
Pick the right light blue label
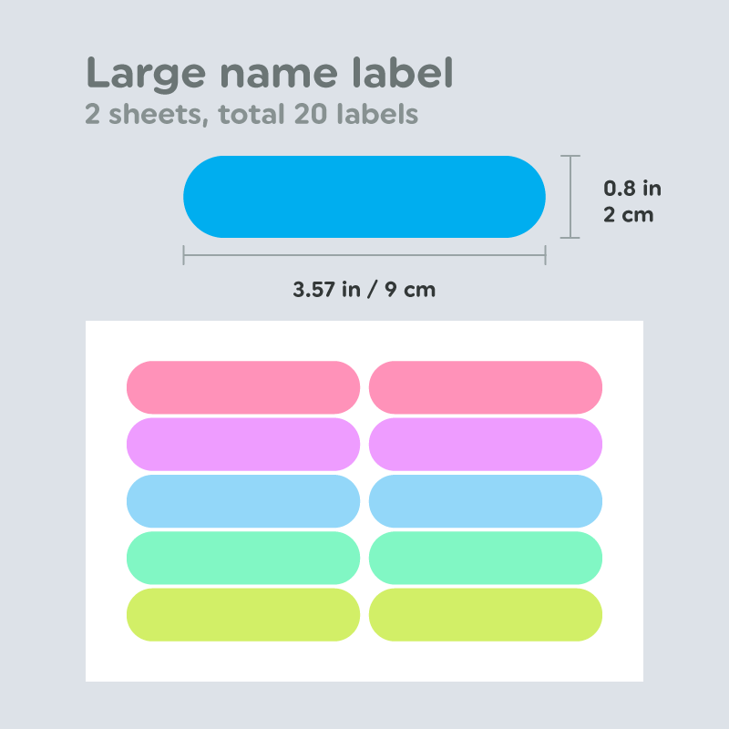click(x=486, y=501)
